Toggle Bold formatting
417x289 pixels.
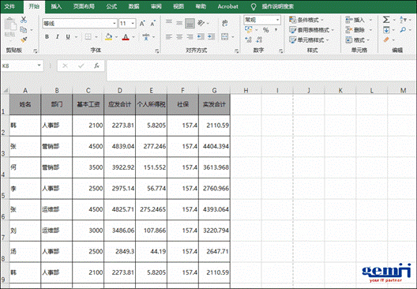click(x=47, y=37)
